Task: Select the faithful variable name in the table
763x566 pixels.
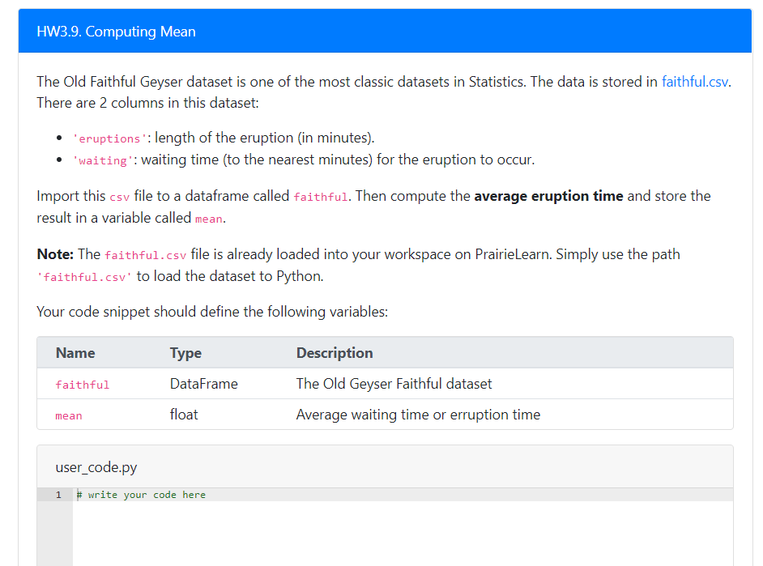Action: (x=82, y=385)
